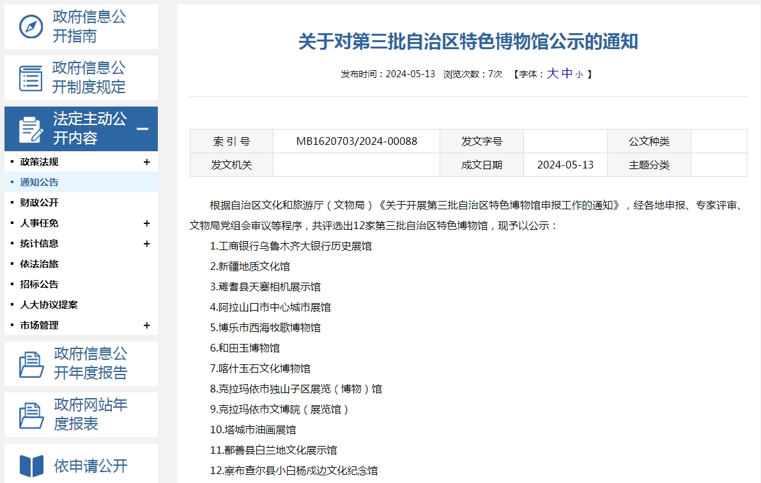Screen dimensions: 761x483
Task: Expand the 统计信息 submenu plus
Action: (x=146, y=244)
